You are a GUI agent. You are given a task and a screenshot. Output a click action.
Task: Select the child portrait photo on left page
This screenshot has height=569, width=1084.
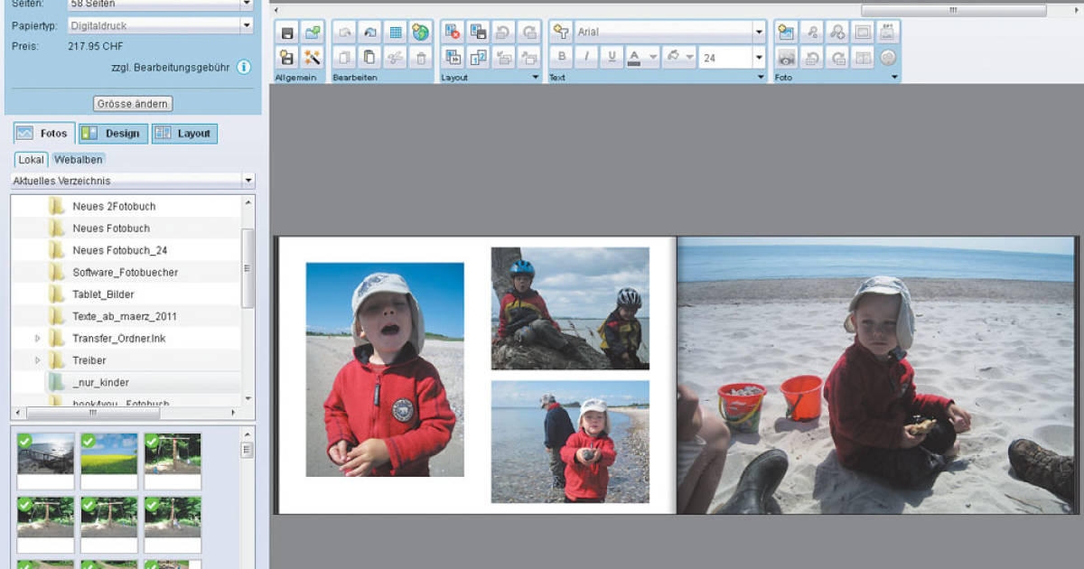pos(385,369)
